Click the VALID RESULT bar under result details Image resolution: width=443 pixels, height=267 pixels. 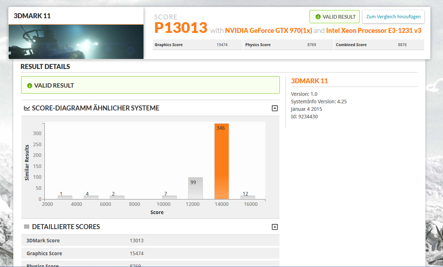click(x=150, y=85)
